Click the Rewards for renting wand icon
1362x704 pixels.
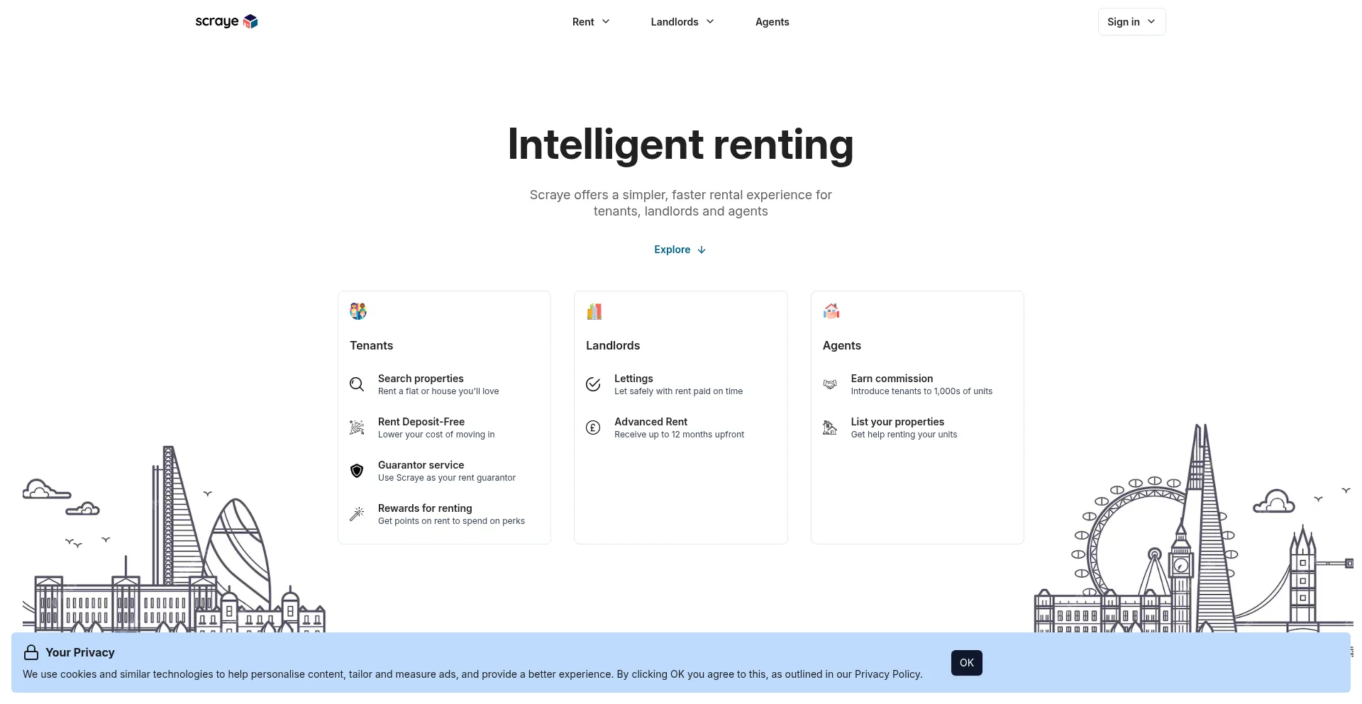pyautogui.click(x=357, y=514)
